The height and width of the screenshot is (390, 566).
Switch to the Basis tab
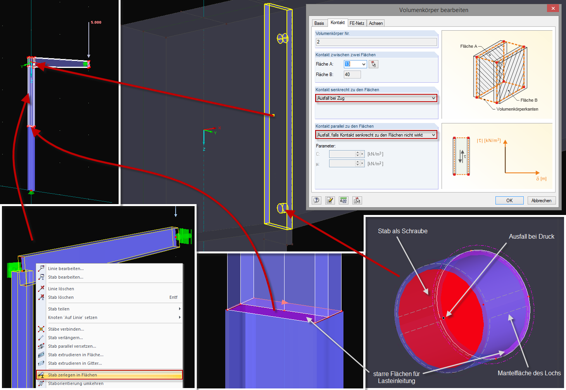coord(319,23)
